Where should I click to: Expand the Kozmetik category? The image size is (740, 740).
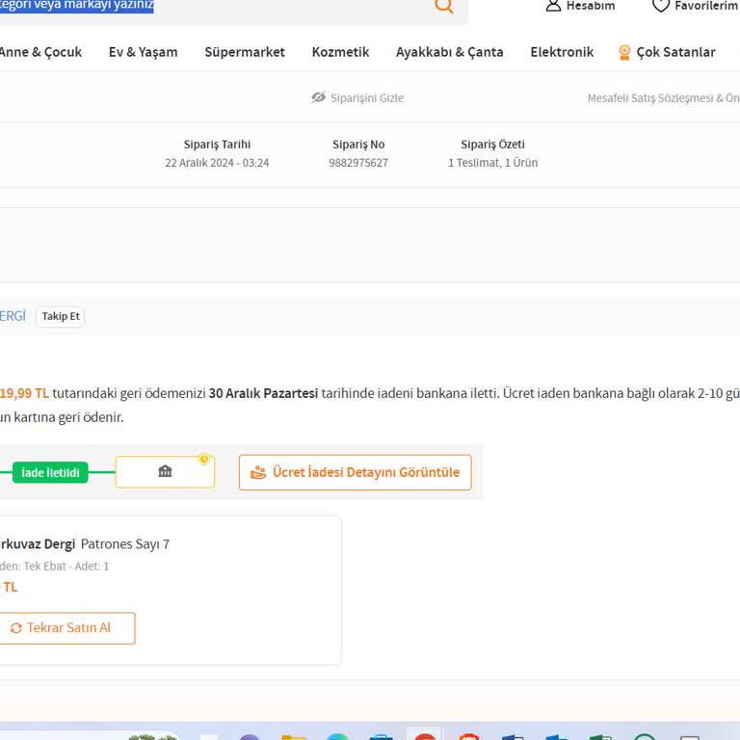click(x=340, y=52)
